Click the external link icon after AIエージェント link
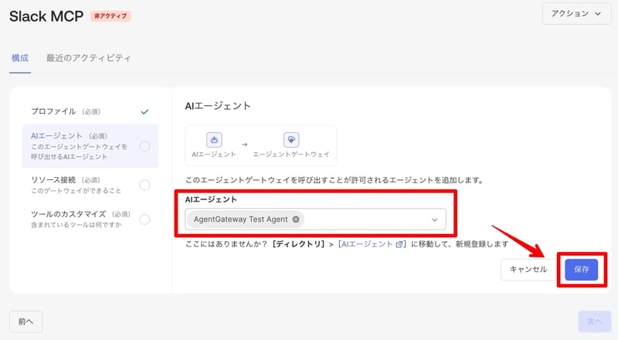 point(399,244)
